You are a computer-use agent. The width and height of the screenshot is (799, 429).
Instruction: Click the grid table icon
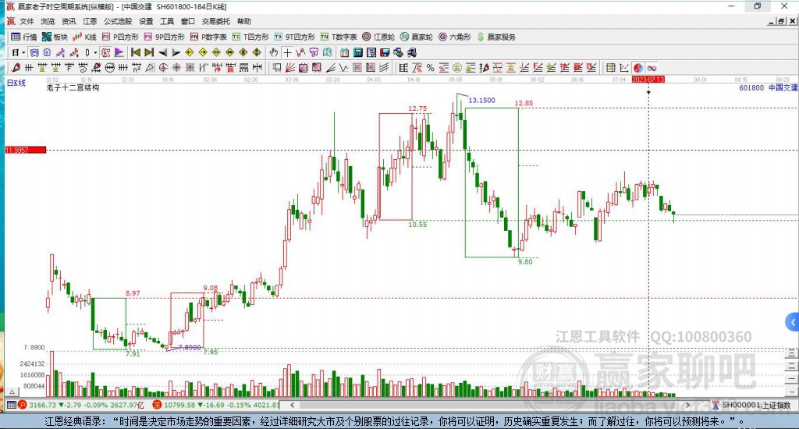tap(610, 68)
